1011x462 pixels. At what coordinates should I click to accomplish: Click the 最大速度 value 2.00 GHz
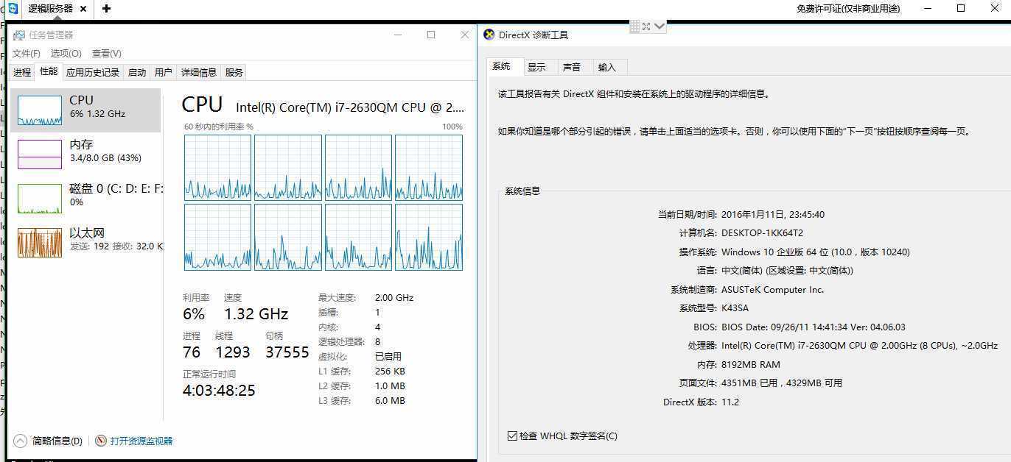pos(394,298)
